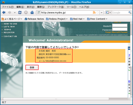The width and height of the screenshot is (133, 105).
Task: Open the よく見るページ bookmark folder
Action: tap(12, 19)
